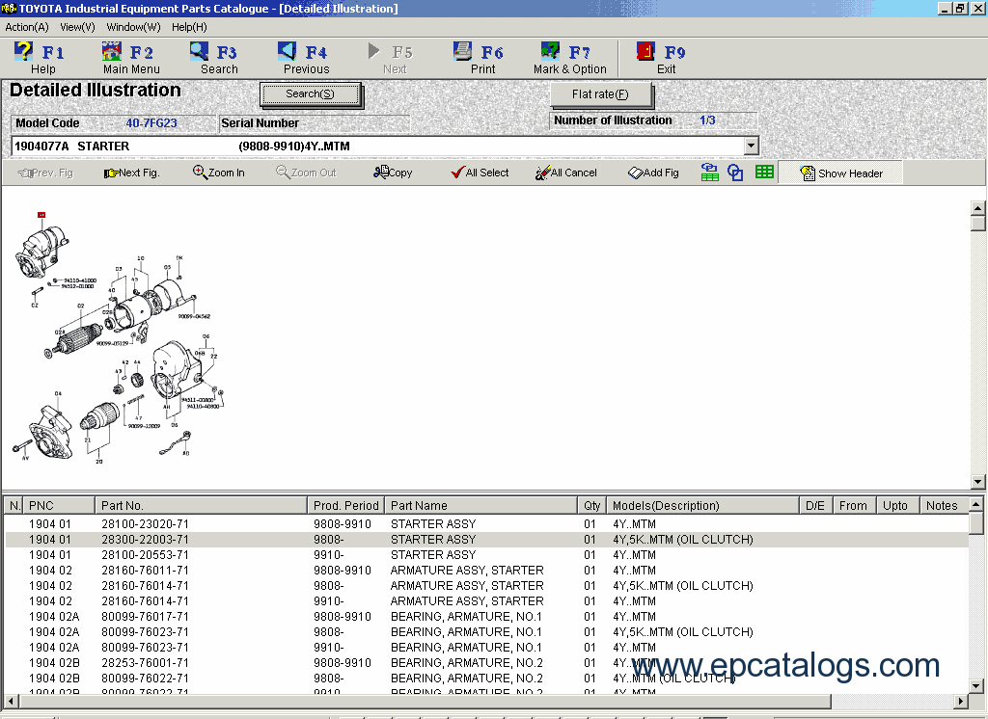Open the Help(H) menu

click(x=189, y=27)
